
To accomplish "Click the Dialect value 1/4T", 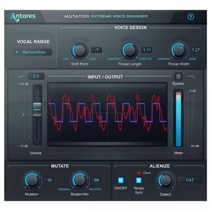I will (190, 180).
